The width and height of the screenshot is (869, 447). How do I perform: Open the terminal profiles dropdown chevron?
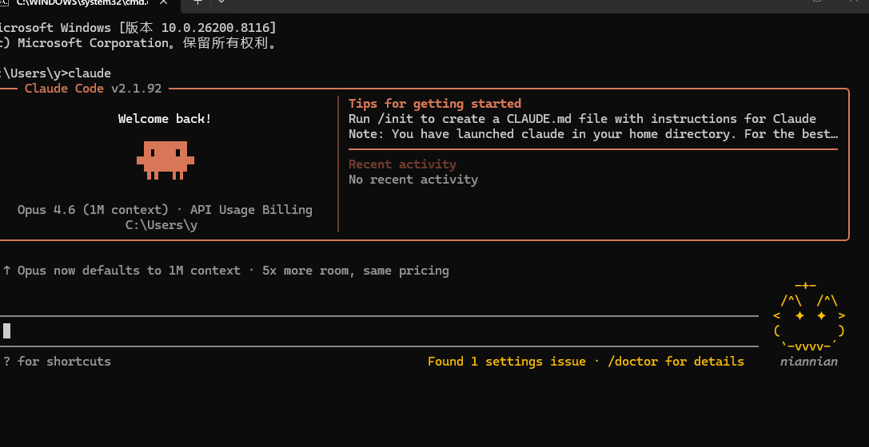click(x=221, y=2)
